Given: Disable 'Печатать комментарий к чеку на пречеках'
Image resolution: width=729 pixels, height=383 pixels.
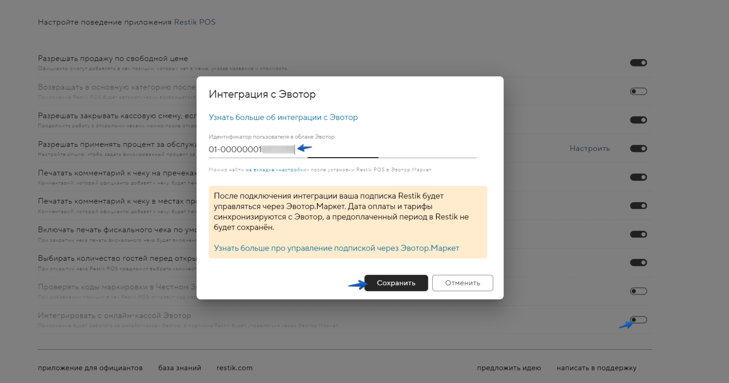Looking at the screenshot, I should coord(638,177).
